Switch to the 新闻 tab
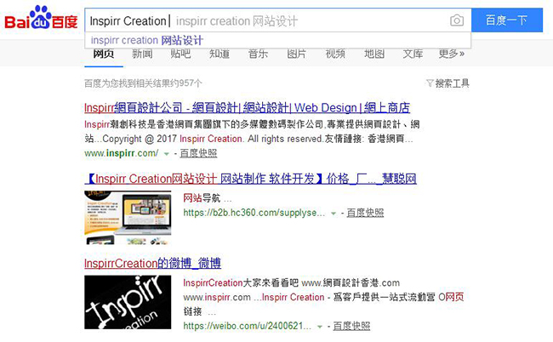The width and height of the screenshot is (553, 342). click(x=142, y=54)
